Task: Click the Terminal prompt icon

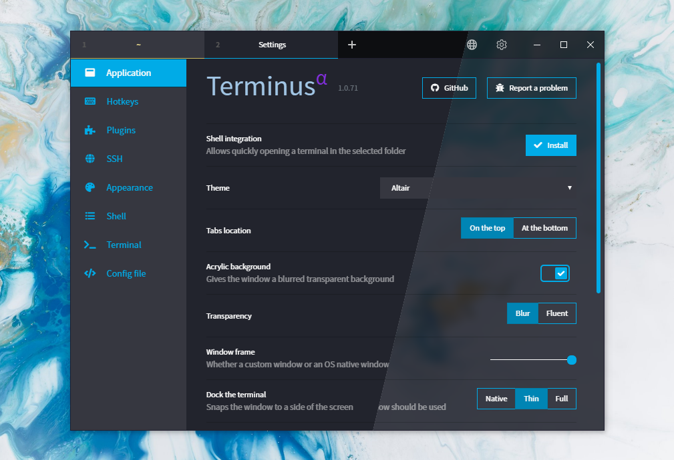Action: [90, 245]
